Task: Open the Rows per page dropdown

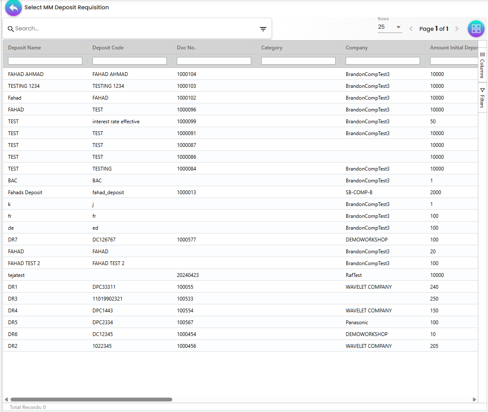Action: pyautogui.click(x=390, y=27)
